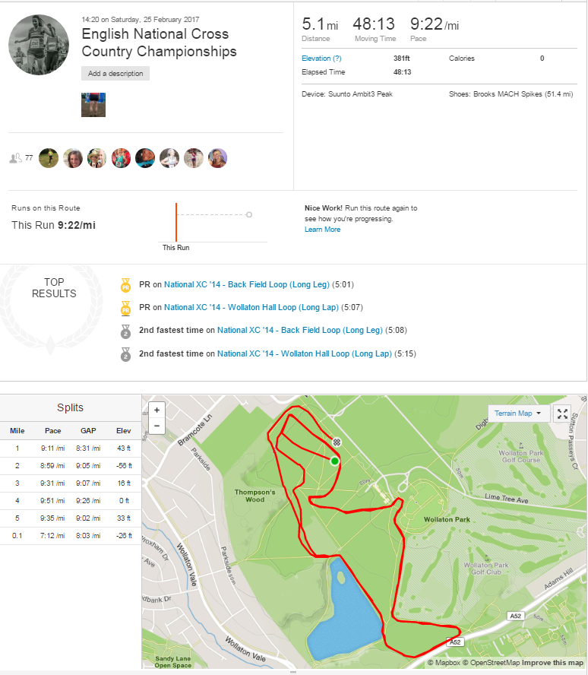Click the checkered finish marker on the map
588x675 pixels.
337,442
